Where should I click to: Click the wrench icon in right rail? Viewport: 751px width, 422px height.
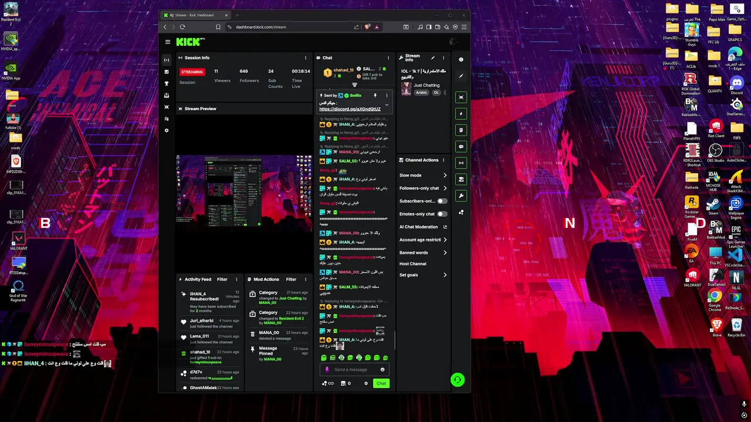(x=461, y=196)
